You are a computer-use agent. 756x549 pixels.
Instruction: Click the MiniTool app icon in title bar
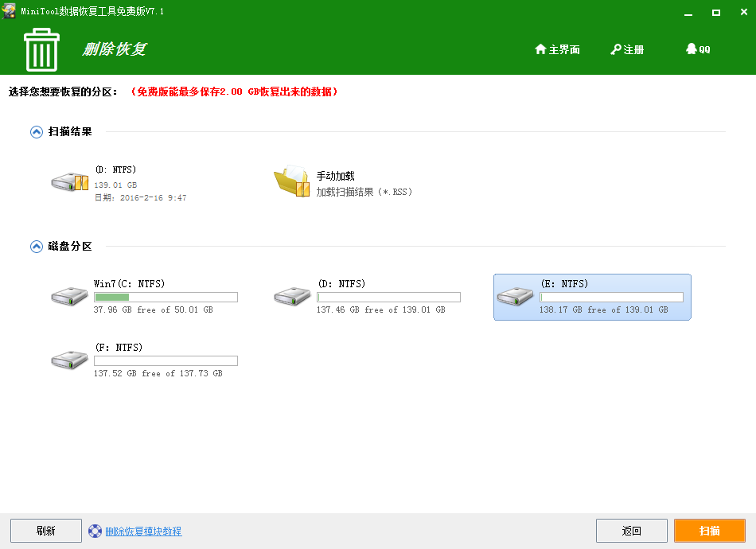click(9, 10)
